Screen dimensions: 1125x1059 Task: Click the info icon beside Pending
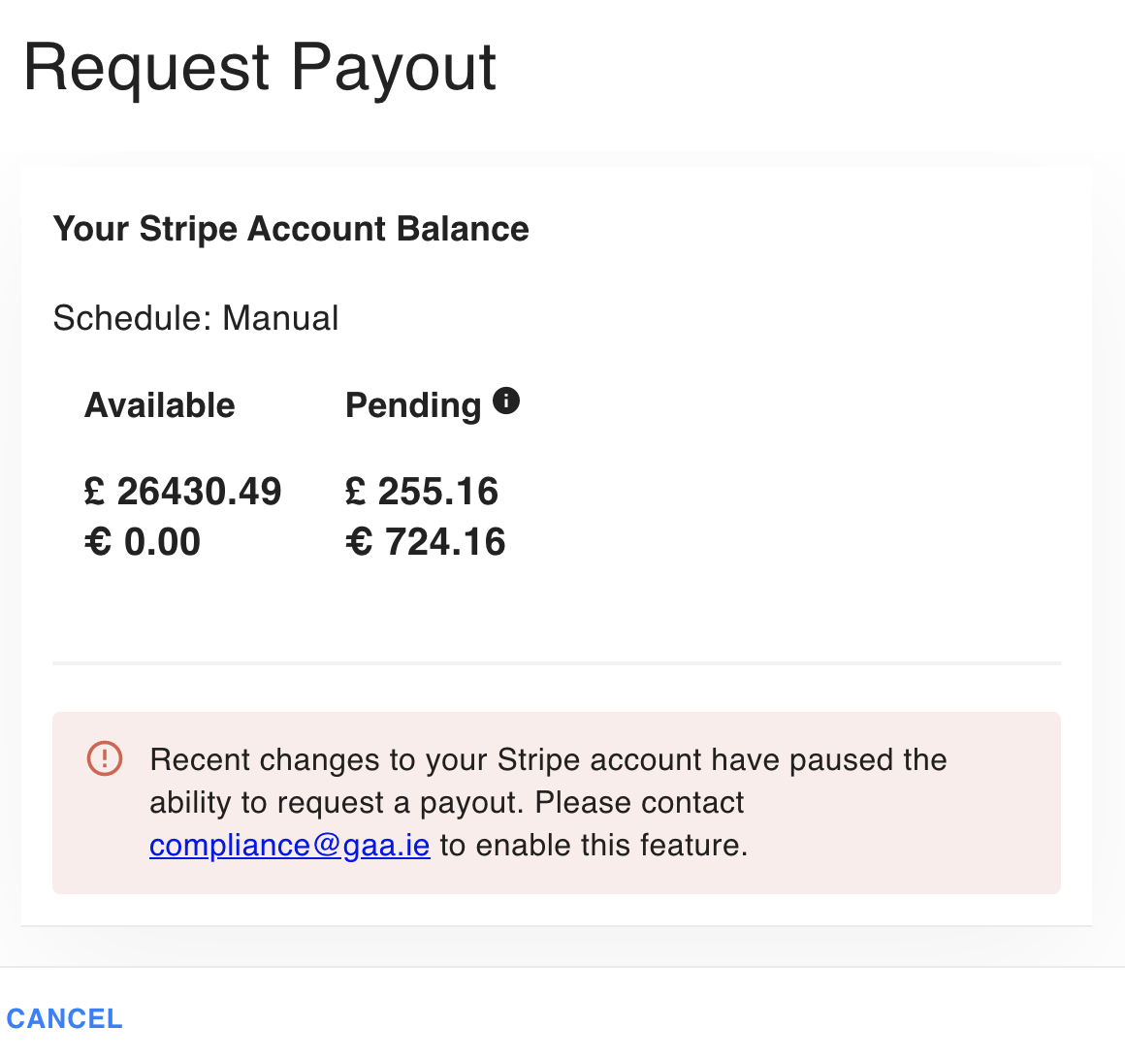pyautogui.click(x=506, y=401)
